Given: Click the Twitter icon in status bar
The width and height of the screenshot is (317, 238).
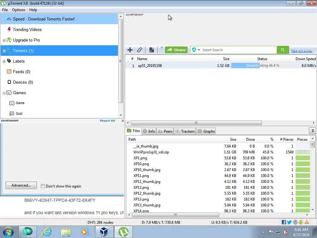Looking at the screenshot, I should (289, 223).
